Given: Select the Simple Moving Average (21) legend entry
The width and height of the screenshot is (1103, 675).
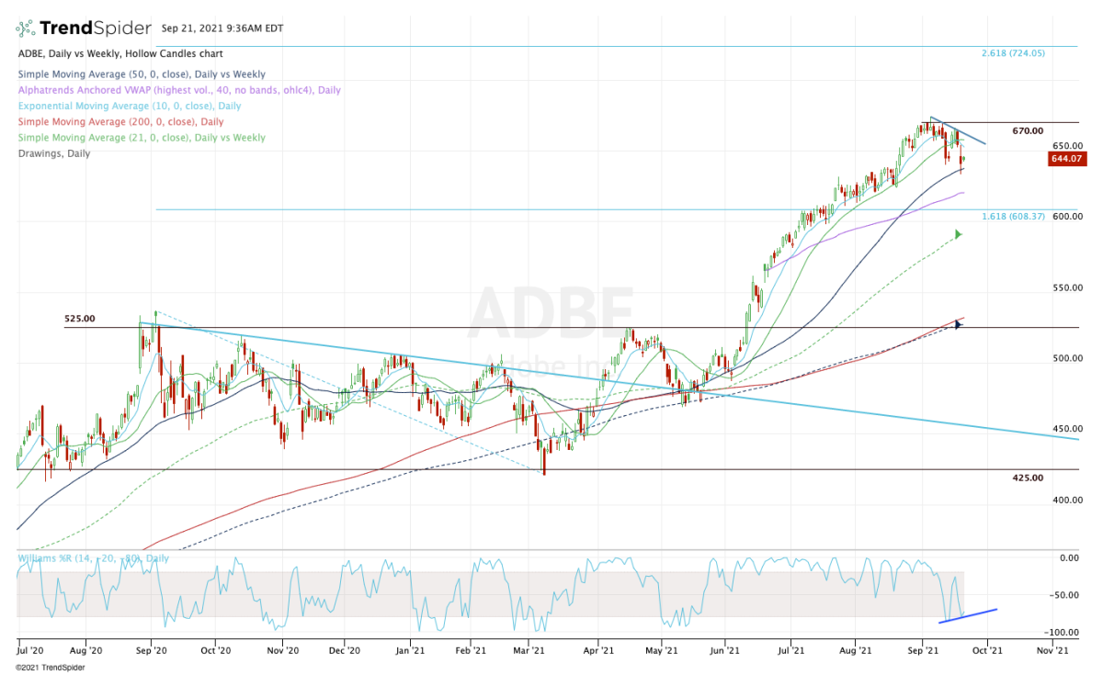Looking at the screenshot, I should pyautogui.click(x=142, y=138).
